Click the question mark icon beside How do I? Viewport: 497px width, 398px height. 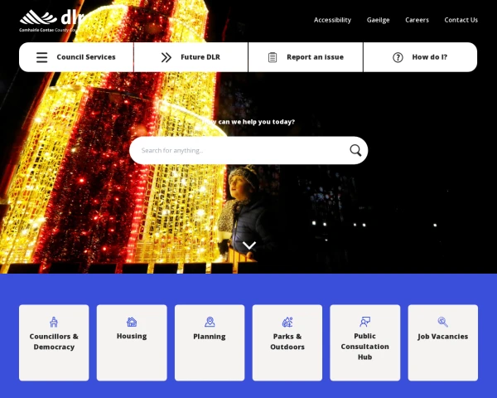tap(398, 57)
